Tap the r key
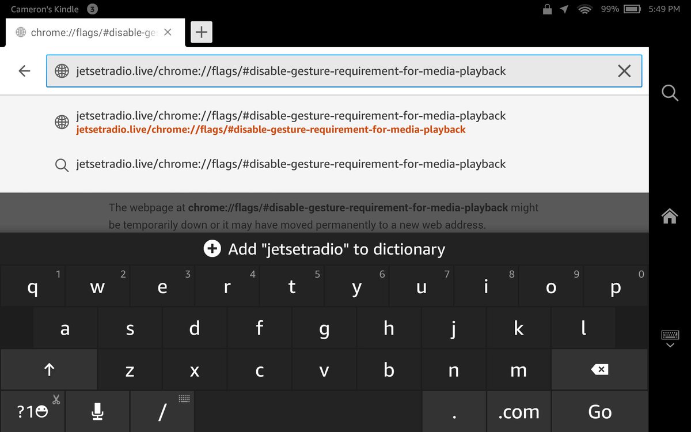 227,286
